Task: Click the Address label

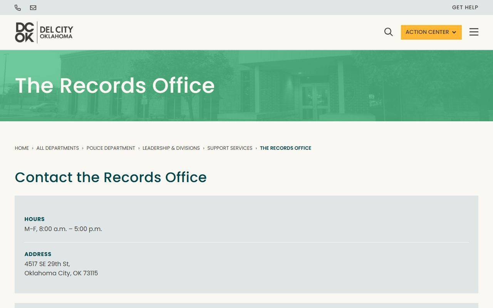Action: pos(38,254)
